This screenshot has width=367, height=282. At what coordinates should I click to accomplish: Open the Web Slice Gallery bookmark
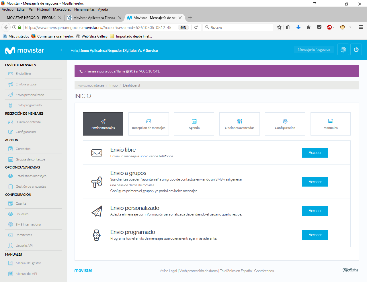pyautogui.click(x=92, y=36)
